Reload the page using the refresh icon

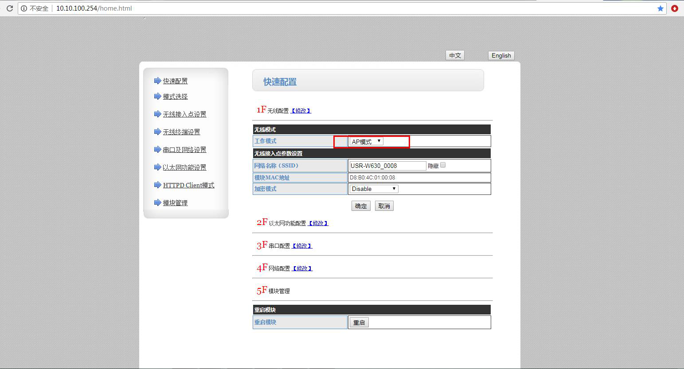[9, 8]
